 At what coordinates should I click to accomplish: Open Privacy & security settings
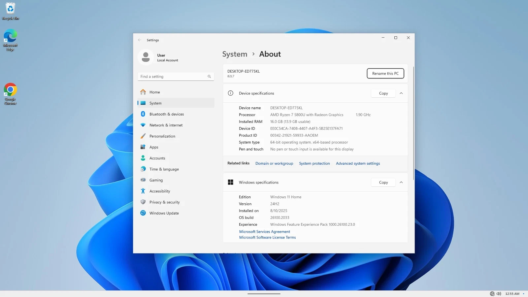click(176, 202)
